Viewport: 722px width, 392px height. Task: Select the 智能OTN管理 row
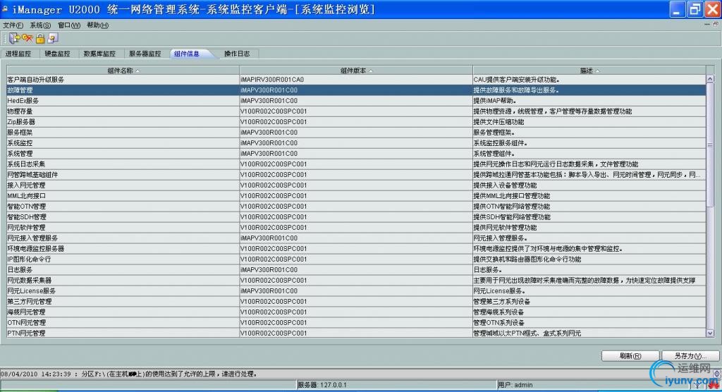point(356,207)
